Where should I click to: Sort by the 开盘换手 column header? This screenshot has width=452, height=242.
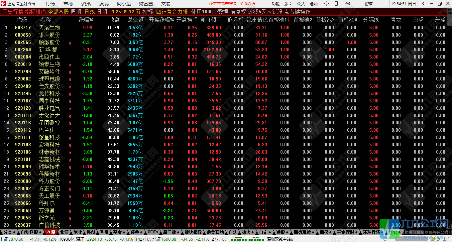tap(187, 20)
